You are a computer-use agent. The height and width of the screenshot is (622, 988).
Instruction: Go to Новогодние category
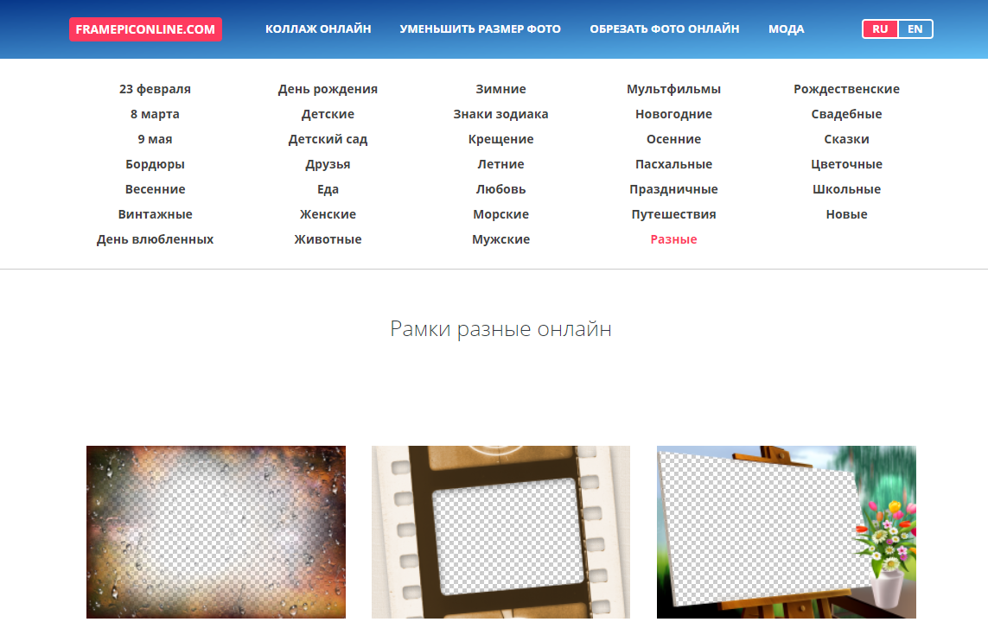[x=673, y=114]
